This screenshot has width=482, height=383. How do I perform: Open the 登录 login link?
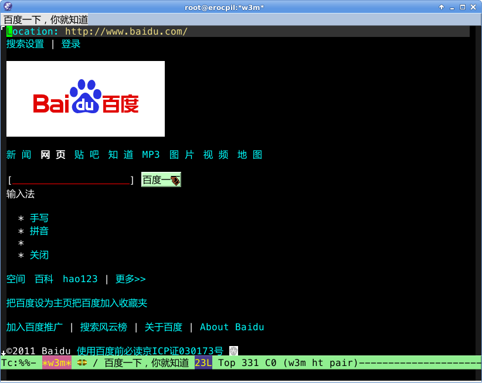point(71,44)
